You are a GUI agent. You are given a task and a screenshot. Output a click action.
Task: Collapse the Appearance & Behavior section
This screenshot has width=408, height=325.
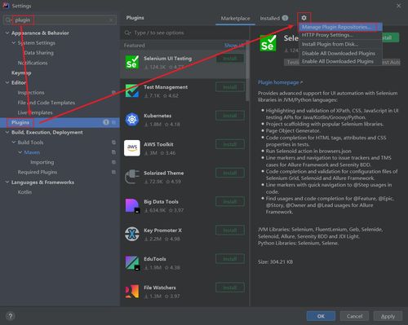(7, 33)
